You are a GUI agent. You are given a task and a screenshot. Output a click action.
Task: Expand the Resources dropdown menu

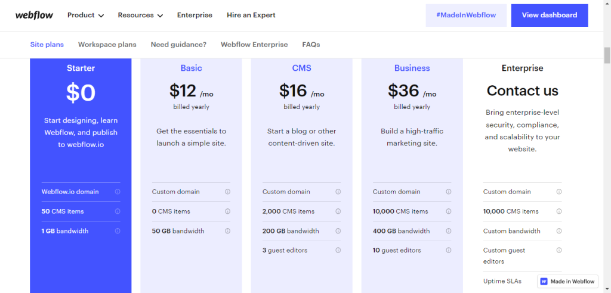coord(140,15)
